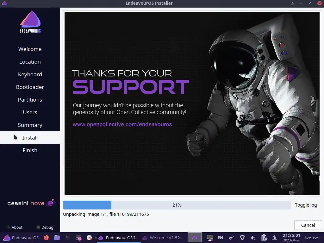Viewport: 324px width, 243px height.
Task: Click the EndeavourOS logo in sidebar
Action: [x=30, y=22]
